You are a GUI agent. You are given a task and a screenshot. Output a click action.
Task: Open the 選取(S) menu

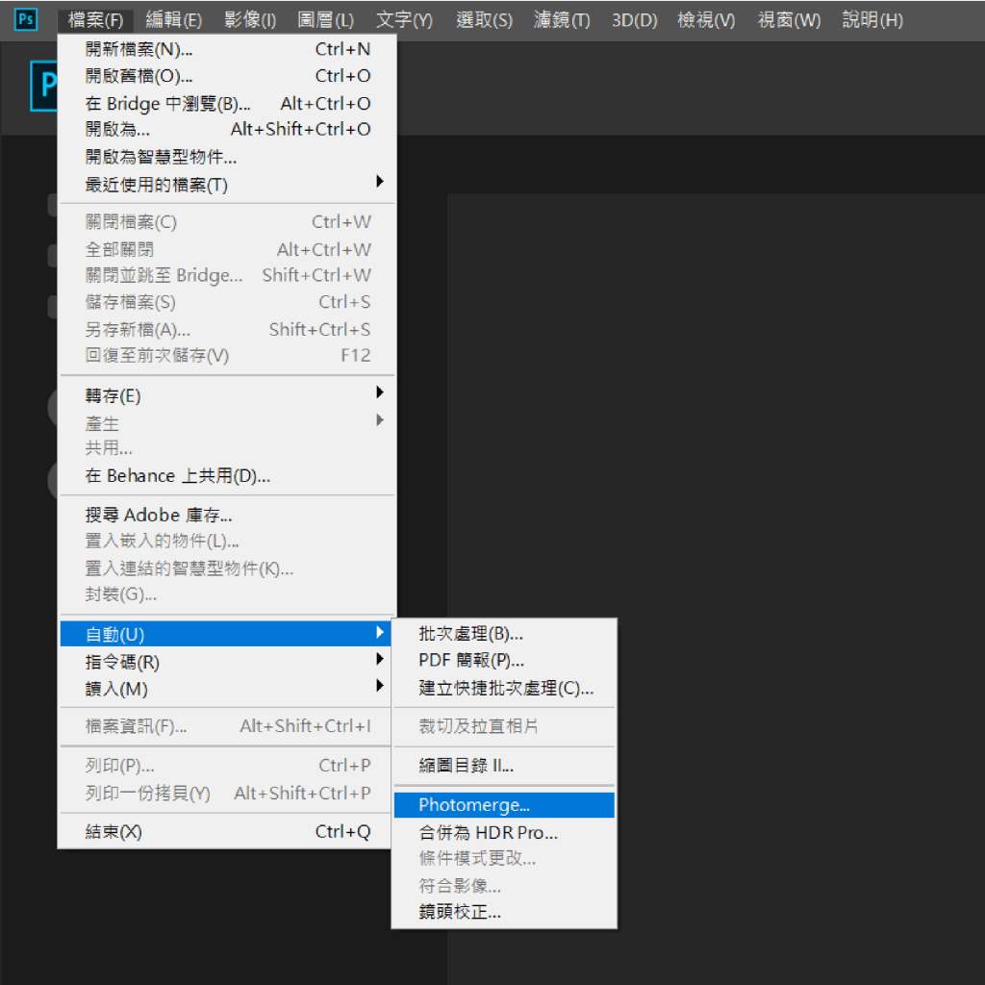[x=484, y=20]
